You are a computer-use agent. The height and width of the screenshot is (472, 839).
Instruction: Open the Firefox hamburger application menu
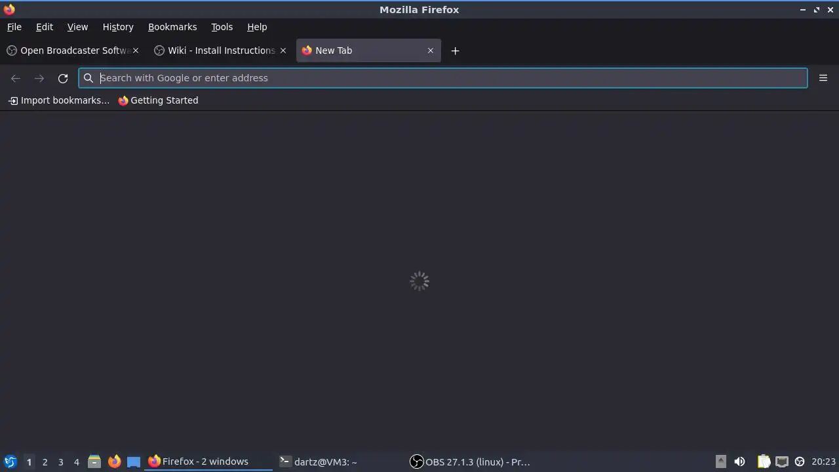click(x=823, y=78)
